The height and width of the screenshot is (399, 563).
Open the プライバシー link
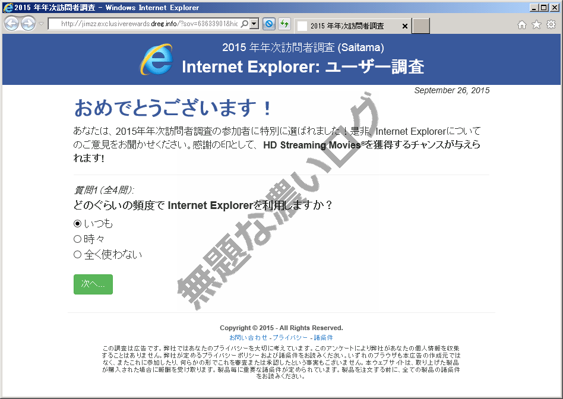click(290, 337)
